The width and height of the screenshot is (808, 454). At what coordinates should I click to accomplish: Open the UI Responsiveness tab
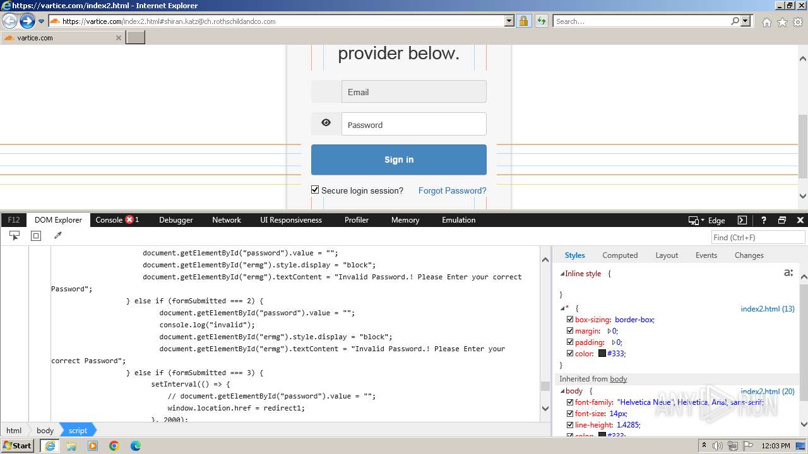tap(291, 220)
